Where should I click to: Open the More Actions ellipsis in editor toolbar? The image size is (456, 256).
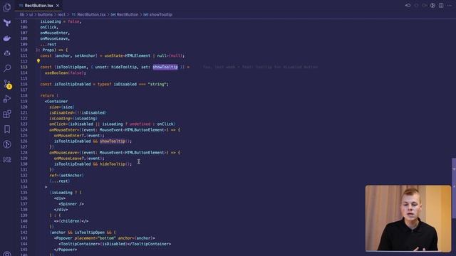point(450,5)
